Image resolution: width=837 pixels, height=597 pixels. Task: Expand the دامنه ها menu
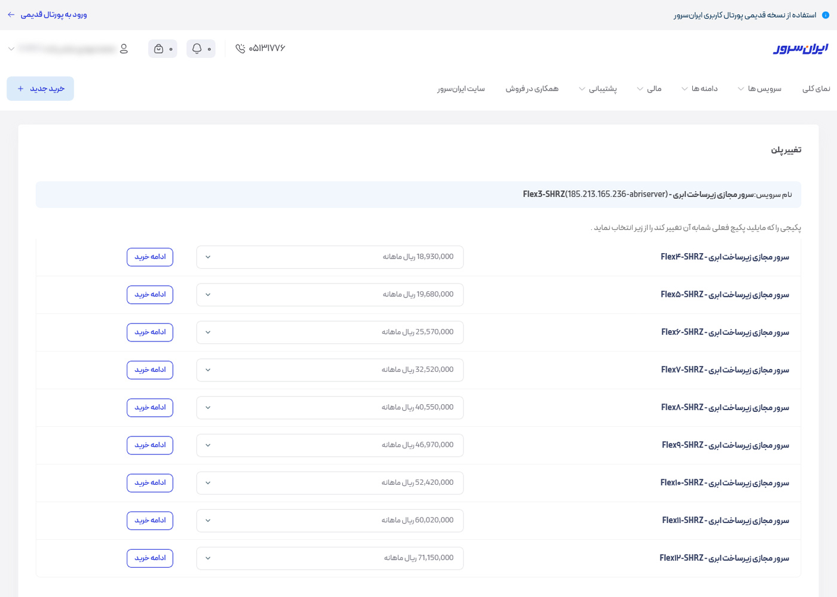point(699,89)
